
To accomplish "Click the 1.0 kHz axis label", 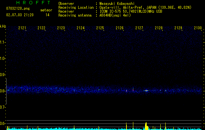I will click(x=3, y=58).
